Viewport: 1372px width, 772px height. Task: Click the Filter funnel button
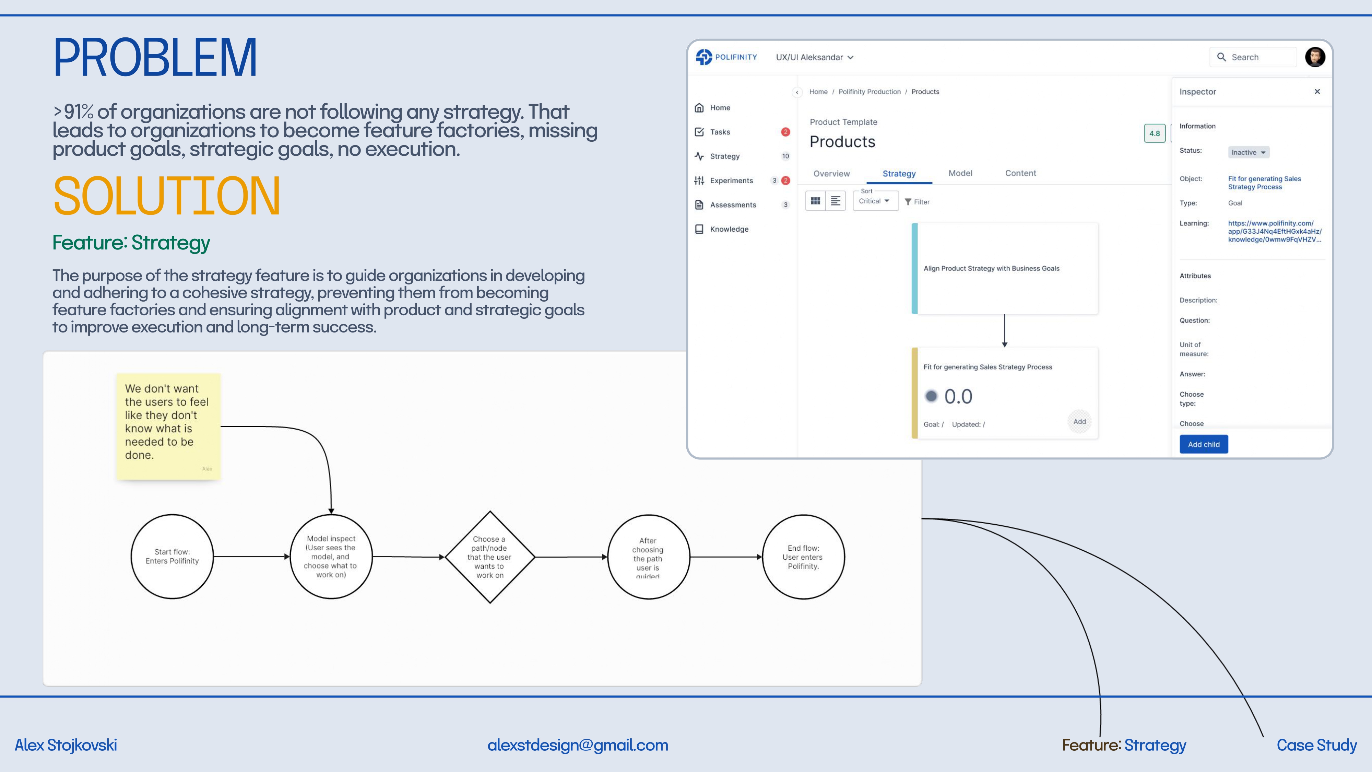coord(917,202)
